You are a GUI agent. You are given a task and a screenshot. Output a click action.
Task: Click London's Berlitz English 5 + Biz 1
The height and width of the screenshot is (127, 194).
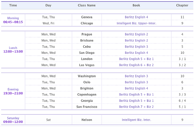[x=136, y=59]
